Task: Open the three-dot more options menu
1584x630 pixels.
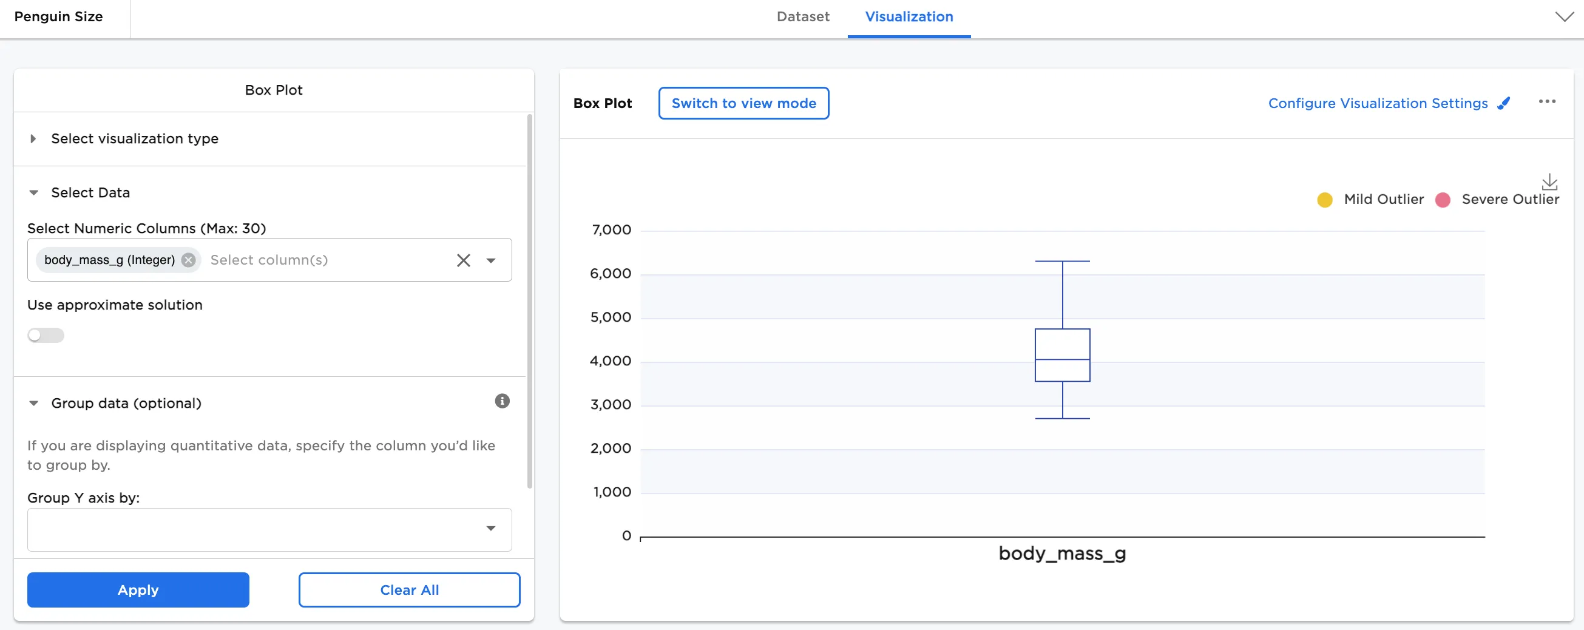Action: coord(1546,102)
